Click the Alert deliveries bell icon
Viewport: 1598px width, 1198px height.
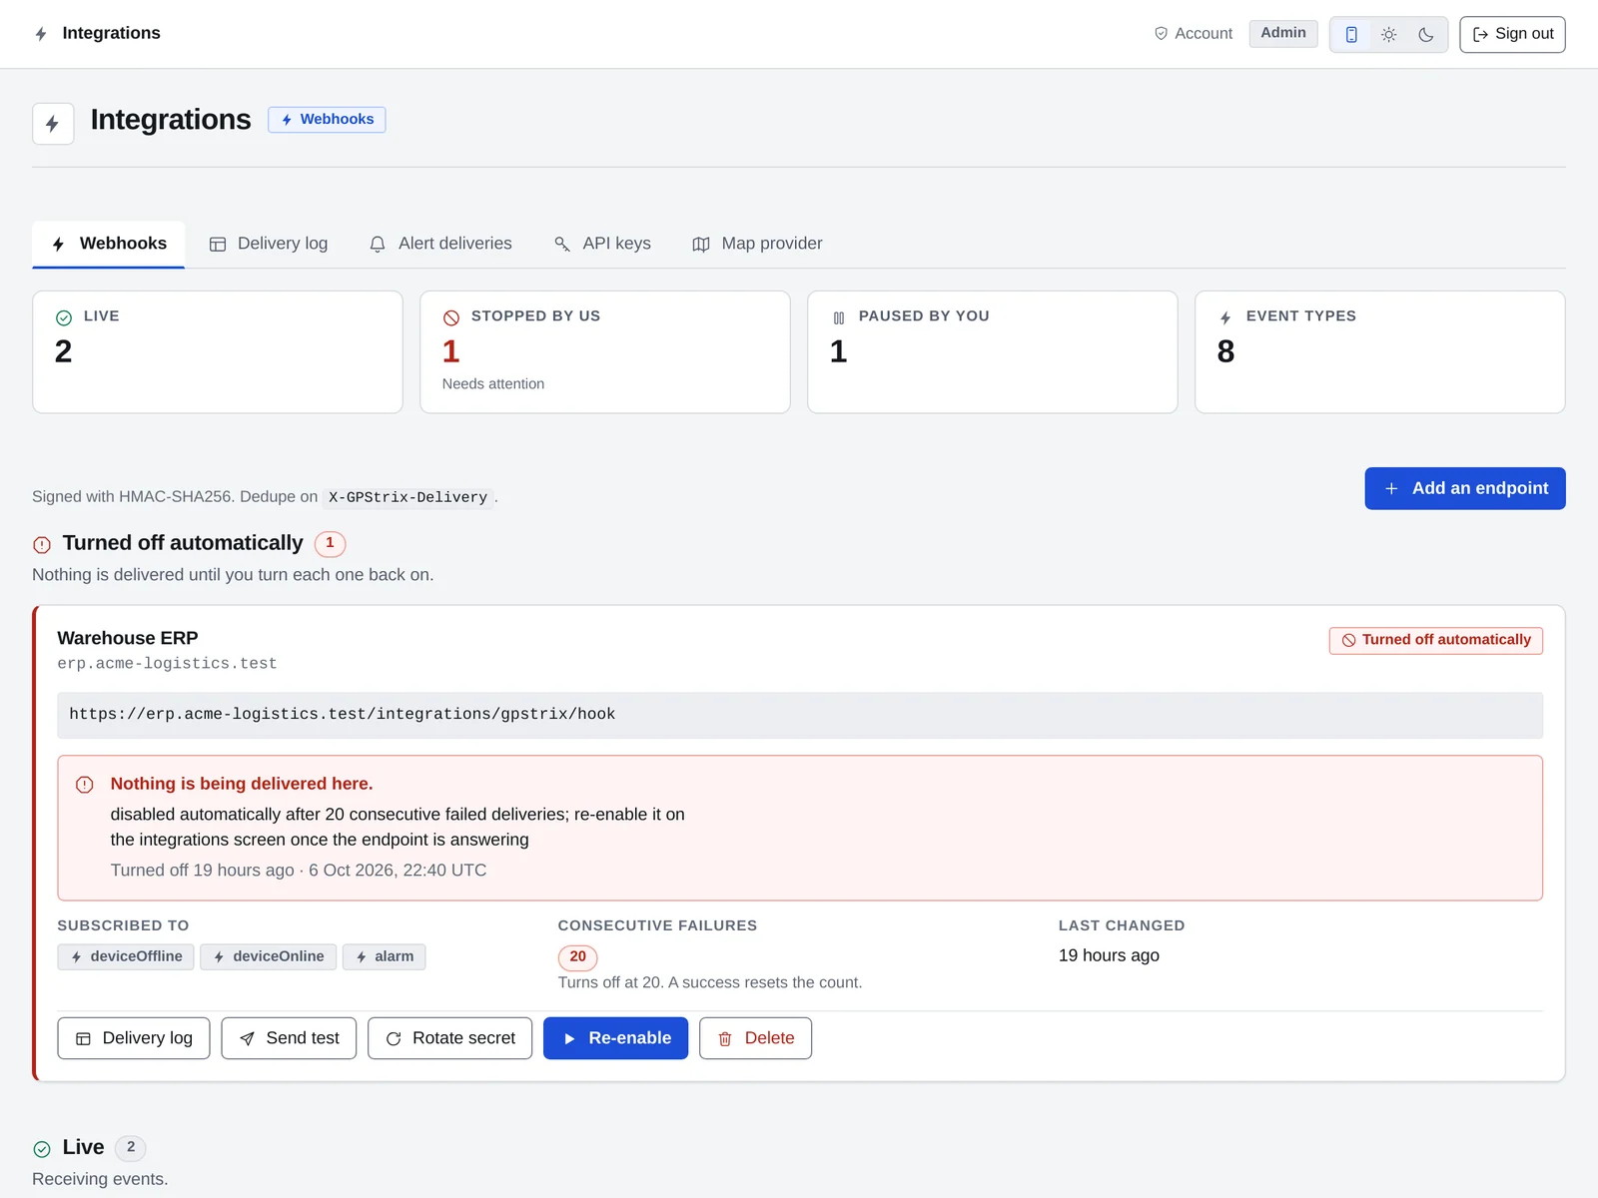378,245
